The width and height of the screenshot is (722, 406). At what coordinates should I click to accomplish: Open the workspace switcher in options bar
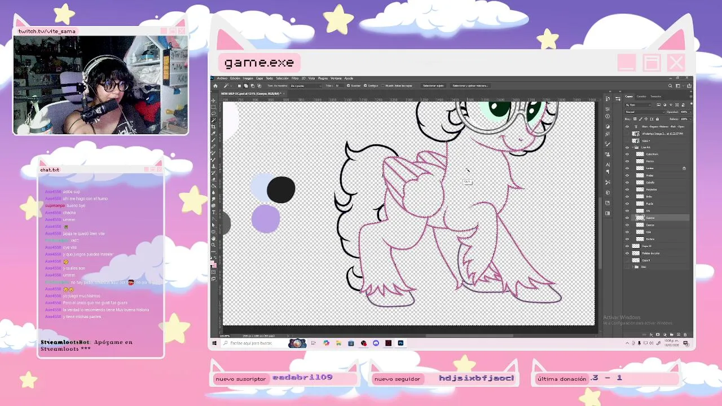[680, 86]
